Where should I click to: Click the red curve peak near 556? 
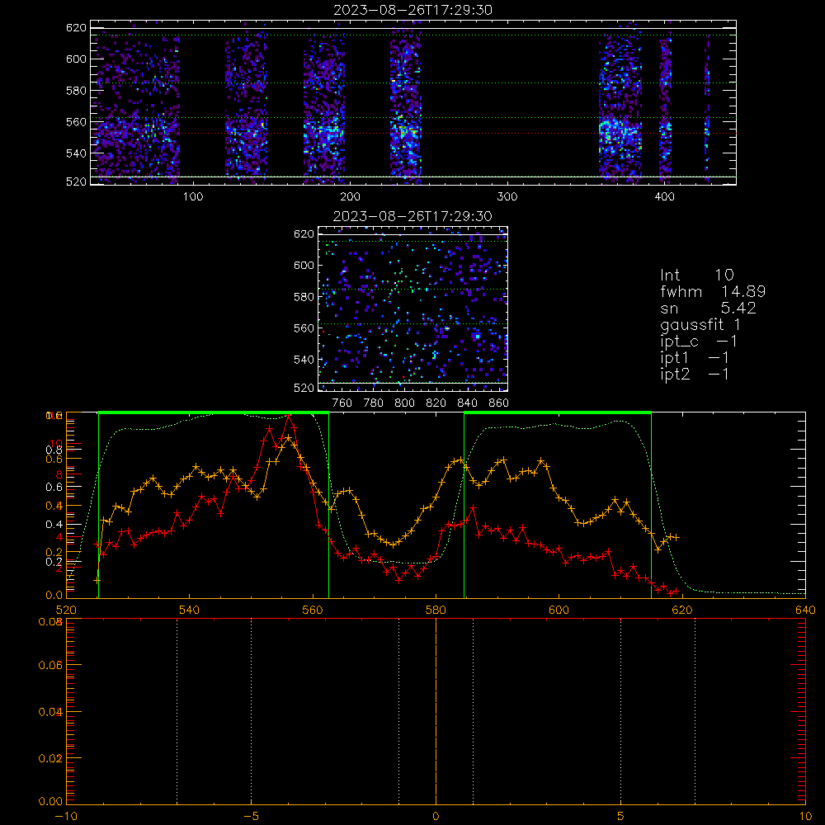(288, 417)
